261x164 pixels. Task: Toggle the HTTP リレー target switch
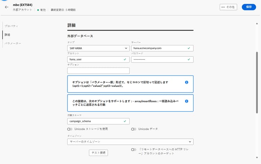[134, 149]
